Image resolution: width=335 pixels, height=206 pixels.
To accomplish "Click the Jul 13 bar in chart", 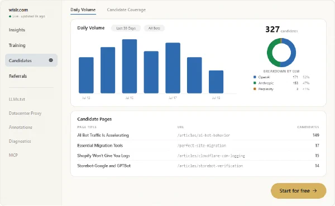I will (86, 75).
